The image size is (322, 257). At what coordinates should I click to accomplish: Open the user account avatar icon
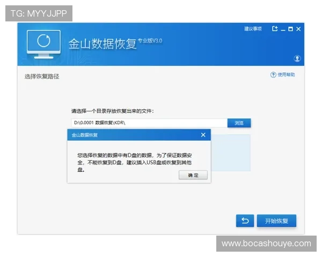tap(297, 58)
